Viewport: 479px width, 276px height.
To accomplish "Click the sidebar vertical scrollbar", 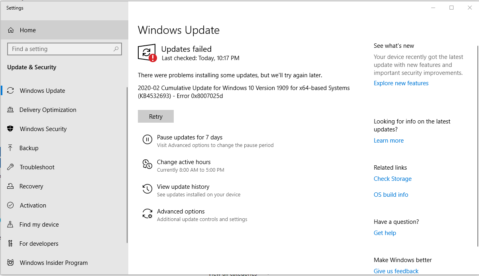I will coord(127,163).
